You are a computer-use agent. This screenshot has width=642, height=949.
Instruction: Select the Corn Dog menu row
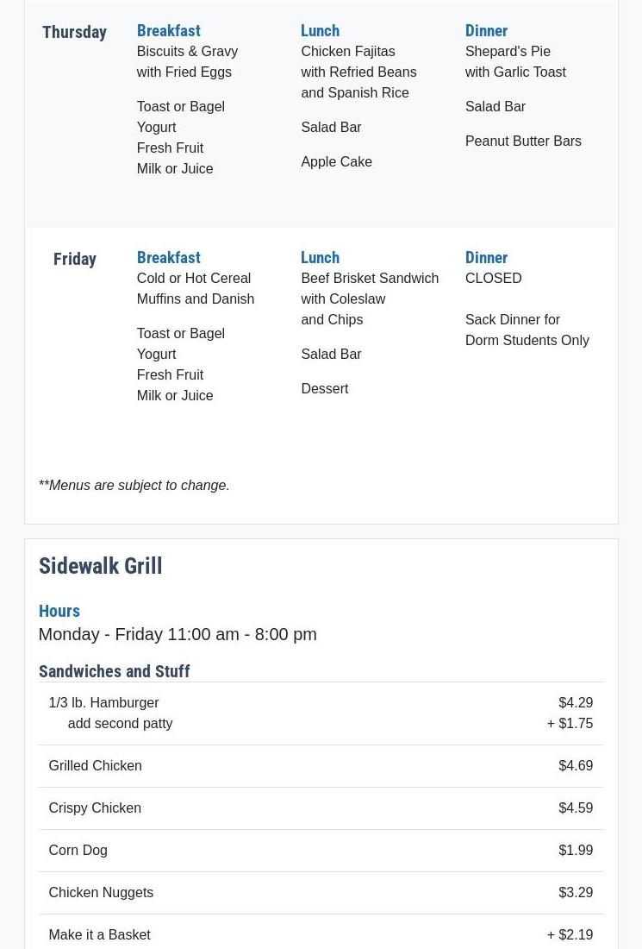(321, 851)
